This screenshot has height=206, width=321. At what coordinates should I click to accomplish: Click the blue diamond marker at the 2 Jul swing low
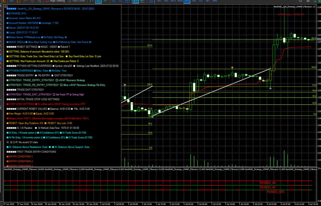[153, 117]
